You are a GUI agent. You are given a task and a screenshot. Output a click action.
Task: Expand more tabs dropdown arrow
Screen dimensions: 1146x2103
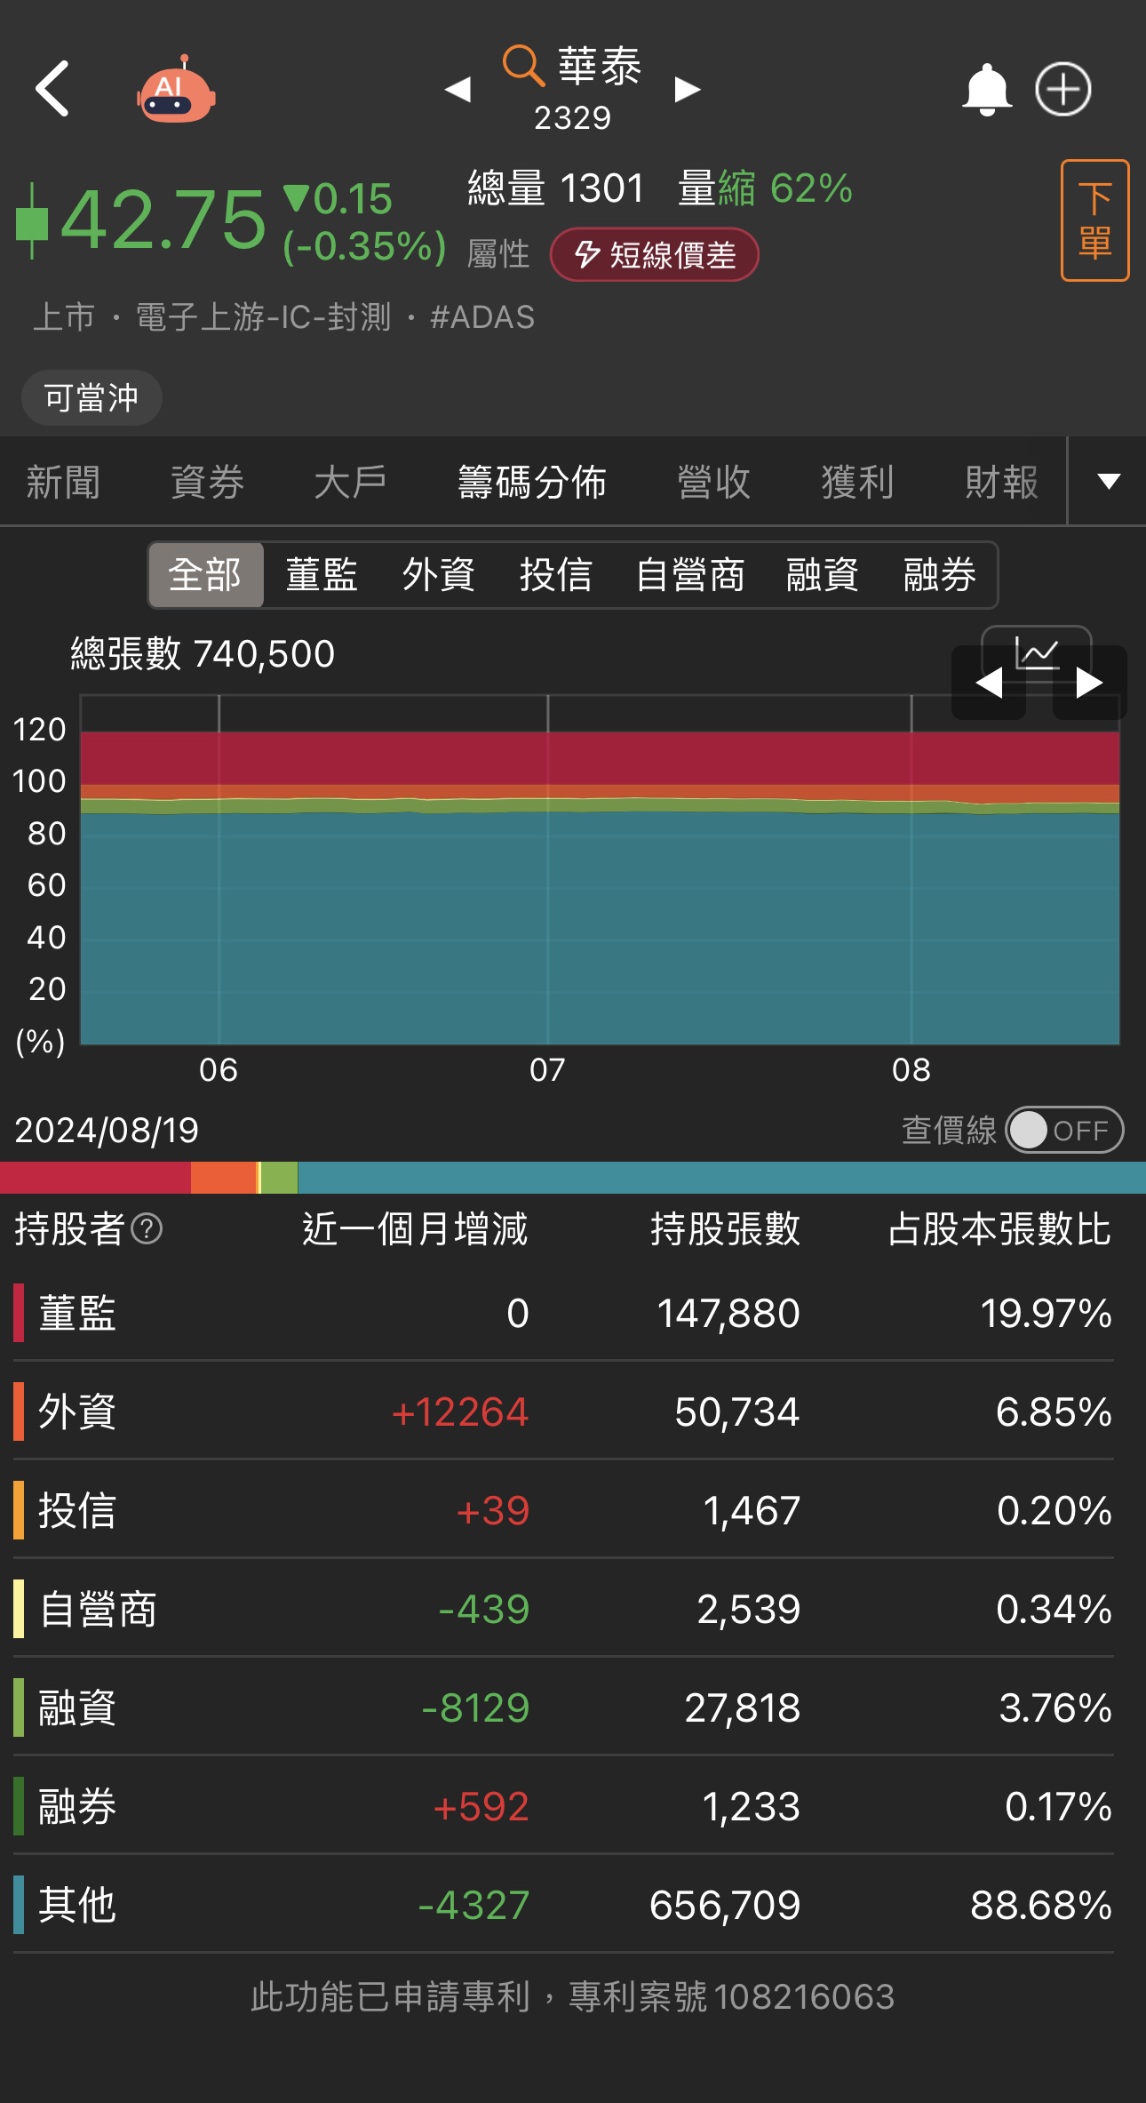[x=1109, y=482]
